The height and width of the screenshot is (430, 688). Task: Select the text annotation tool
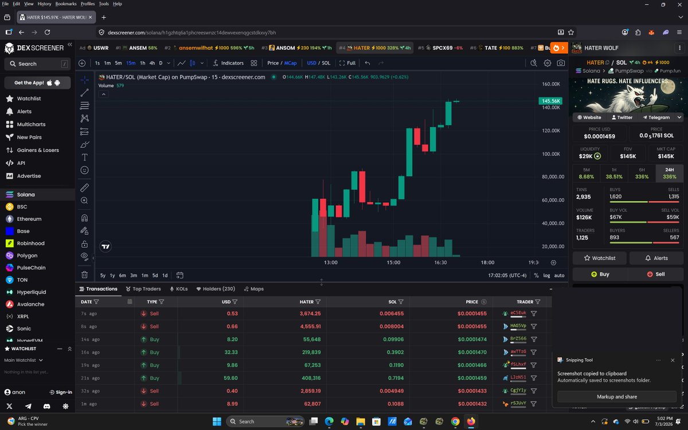pyautogui.click(x=84, y=157)
